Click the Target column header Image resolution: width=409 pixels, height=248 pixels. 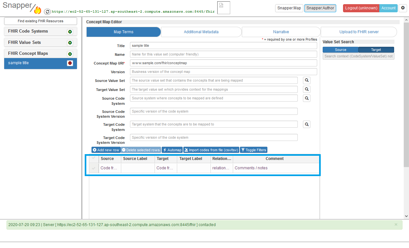click(166, 159)
